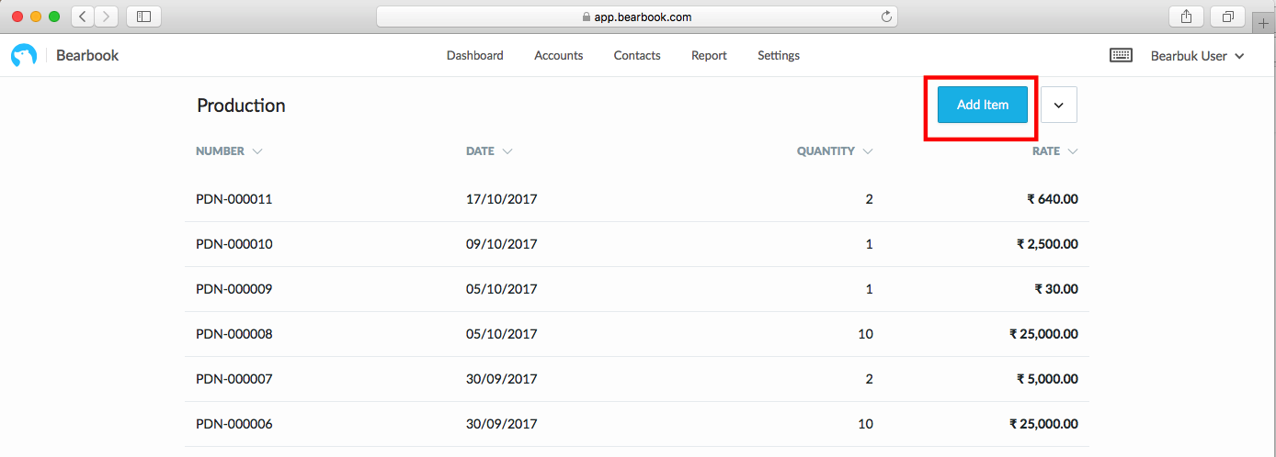1276x457 pixels.
Task: Expand the Bearbuk User account dropdown
Action: 1197,56
